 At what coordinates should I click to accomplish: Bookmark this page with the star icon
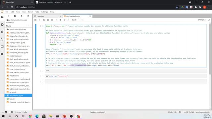click(177, 7)
